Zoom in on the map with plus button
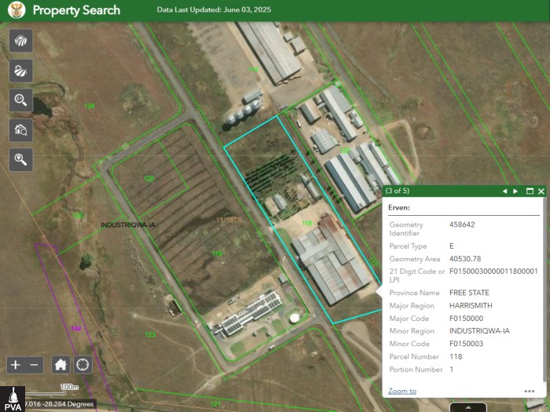The image size is (550, 412). pos(16,365)
